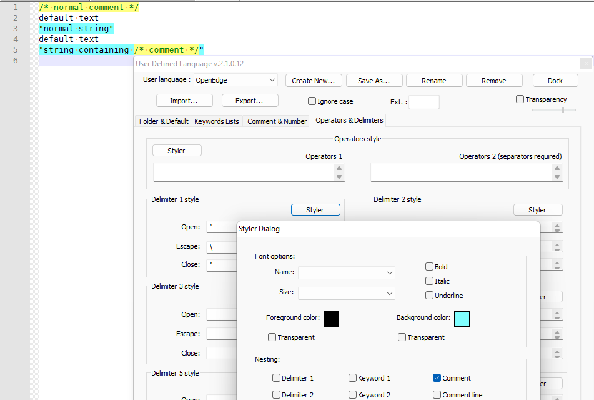Click the Save As... button

(374, 81)
